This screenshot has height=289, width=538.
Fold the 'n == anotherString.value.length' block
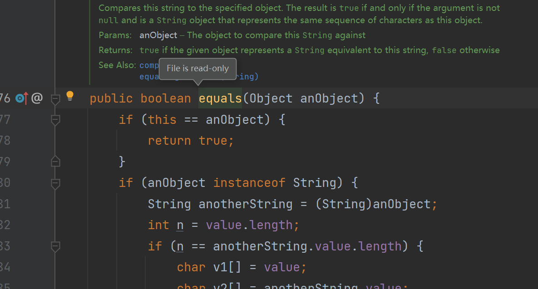point(55,246)
